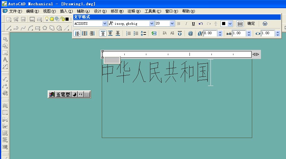Toggle Italic formatting
The height and width of the screenshot is (159, 286).
(186, 24)
